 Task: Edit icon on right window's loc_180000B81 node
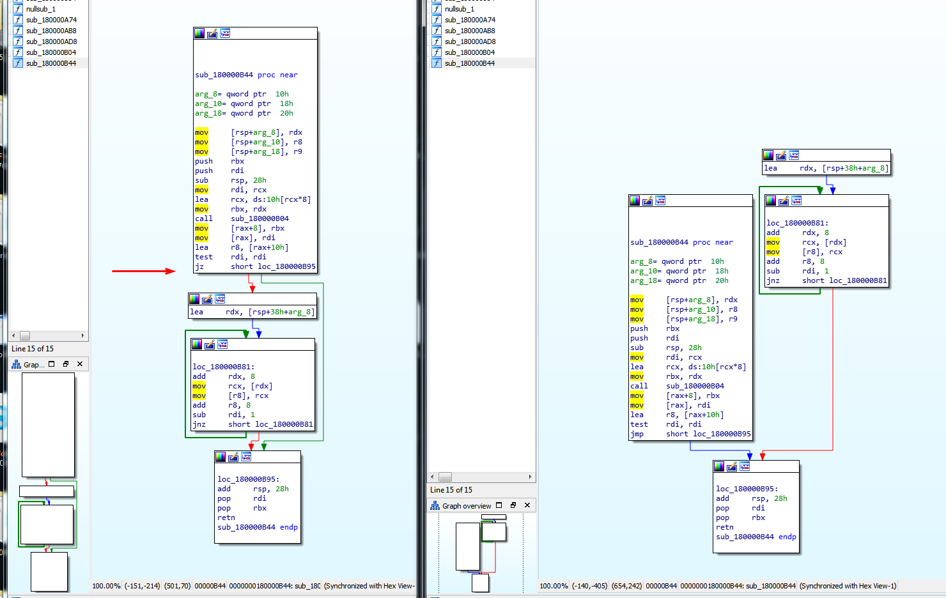coord(784,201)
